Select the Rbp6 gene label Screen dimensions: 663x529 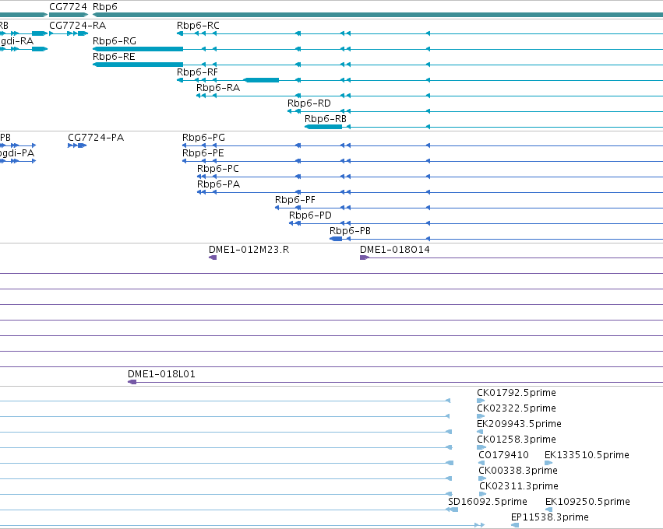pyautogui.click(x=105, y=7)
